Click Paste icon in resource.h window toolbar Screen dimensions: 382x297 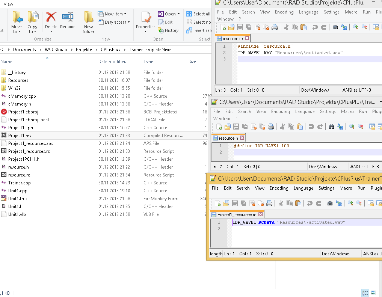click(x=299, y=127)
